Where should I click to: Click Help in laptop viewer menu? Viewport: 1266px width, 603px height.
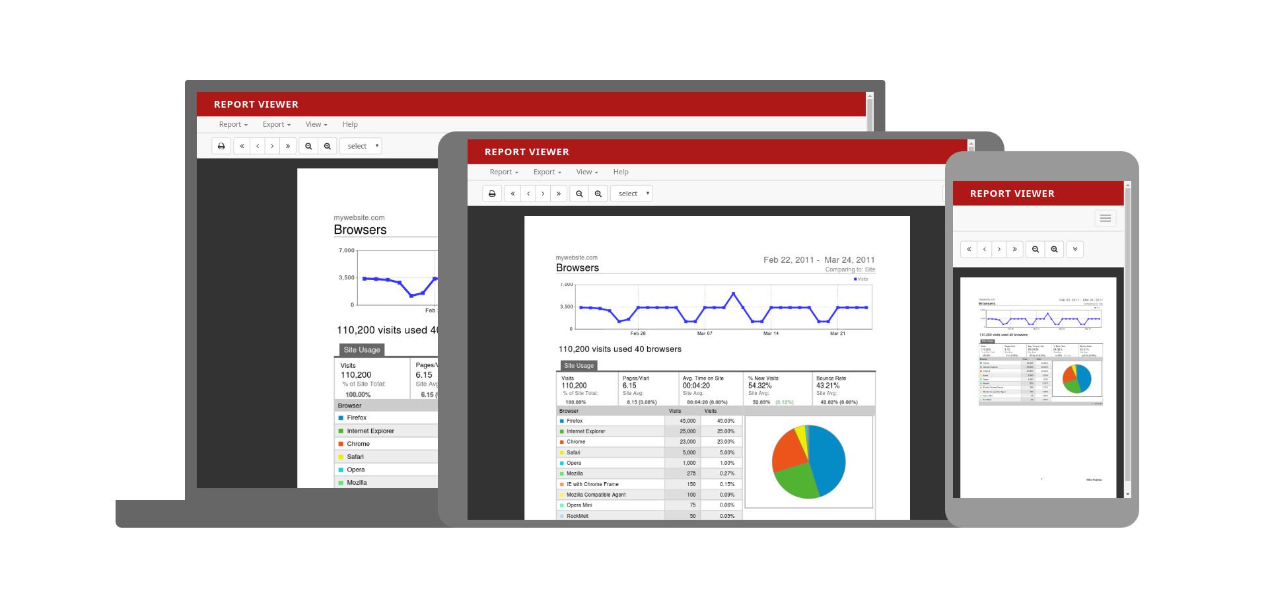(350, 124)
